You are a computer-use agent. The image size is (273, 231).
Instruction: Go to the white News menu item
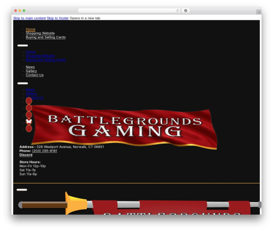[x=30, y=67]
